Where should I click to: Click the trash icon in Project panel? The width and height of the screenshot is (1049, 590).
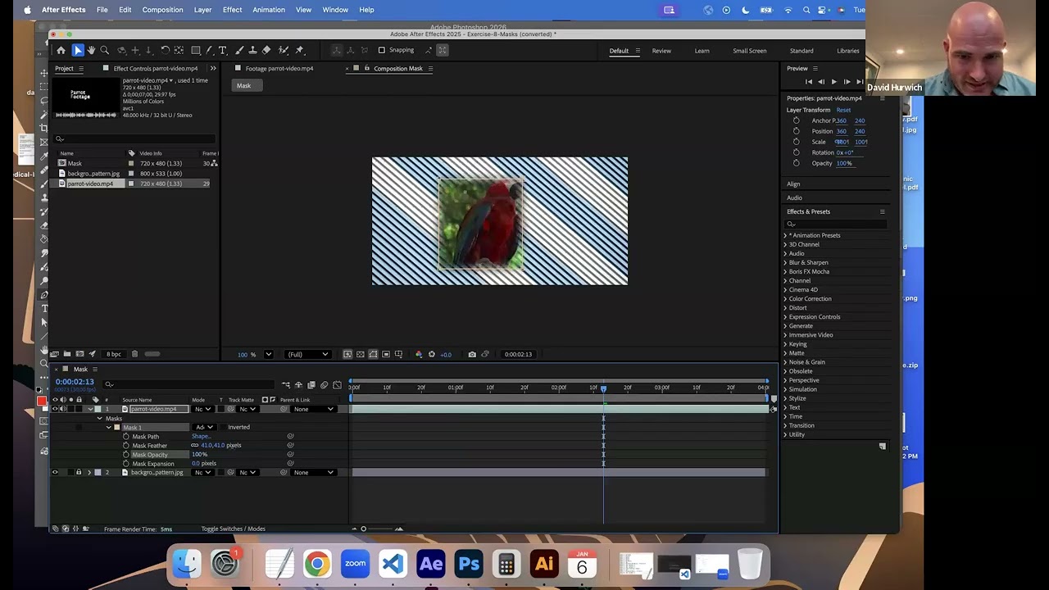[134, 354]
